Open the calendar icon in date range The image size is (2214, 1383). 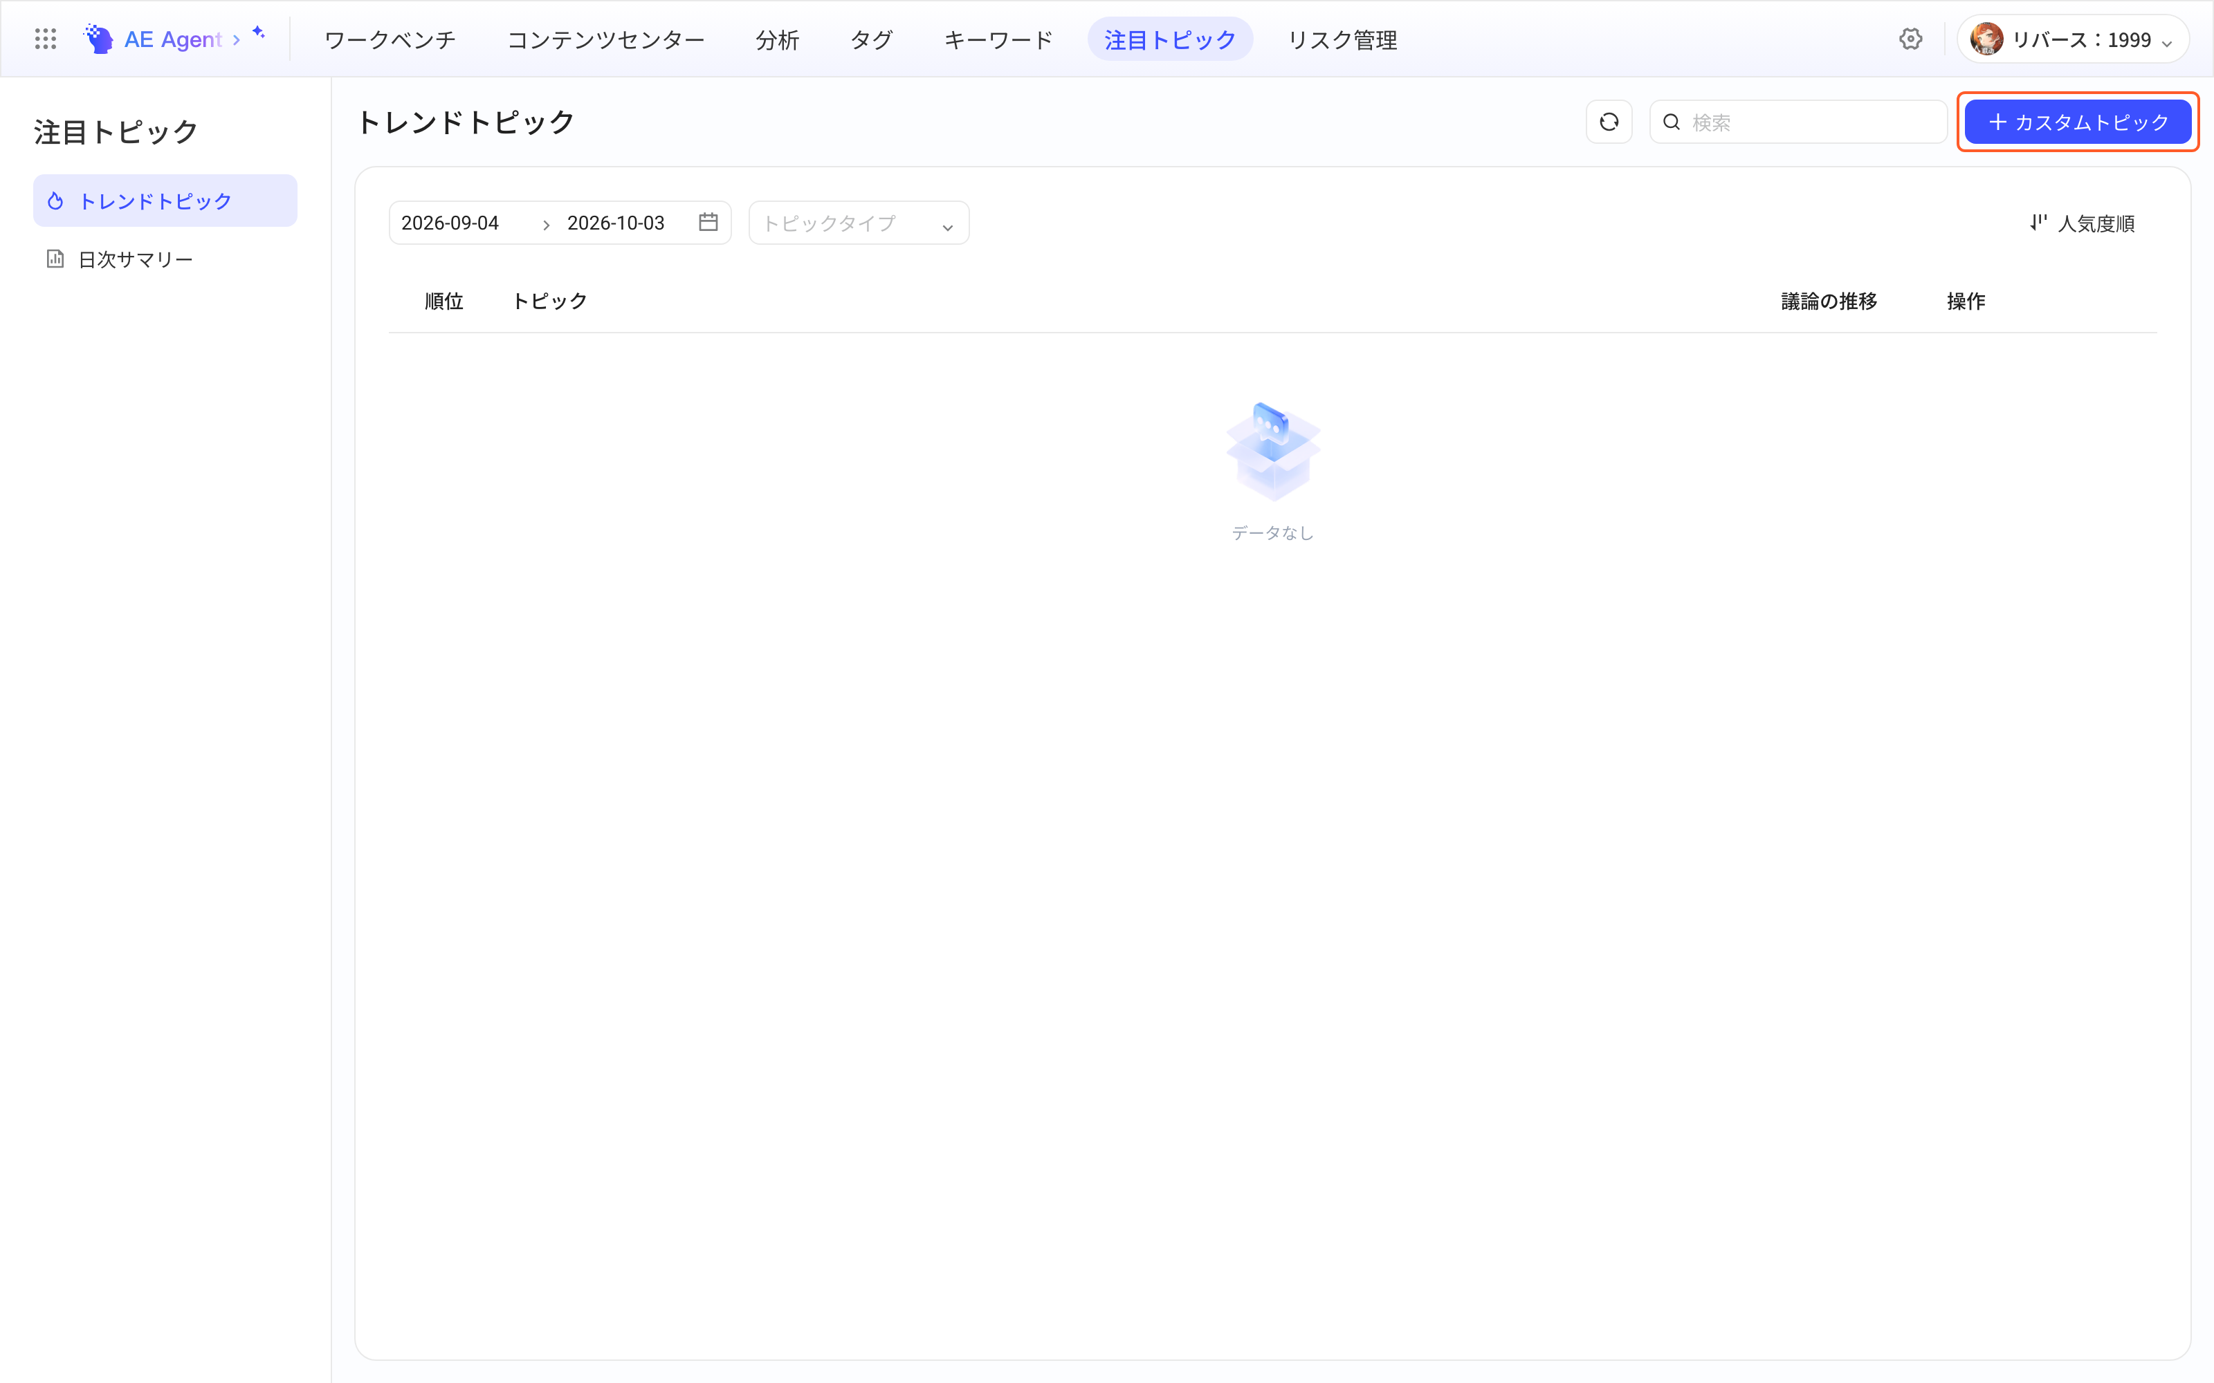708,222
